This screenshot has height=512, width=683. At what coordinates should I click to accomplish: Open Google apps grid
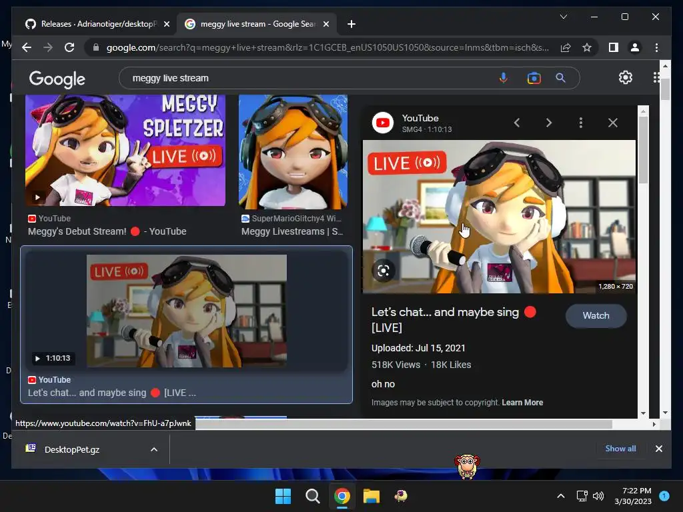656,77
